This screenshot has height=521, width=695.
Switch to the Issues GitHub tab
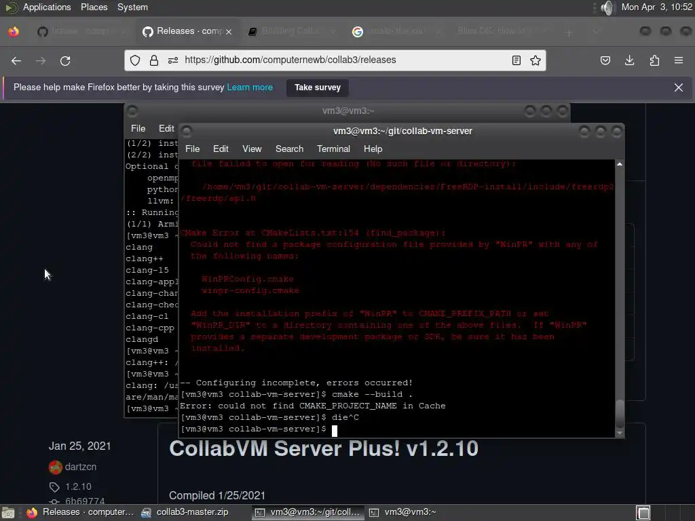pos(81,31)
